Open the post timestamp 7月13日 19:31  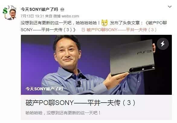[32, 16]
